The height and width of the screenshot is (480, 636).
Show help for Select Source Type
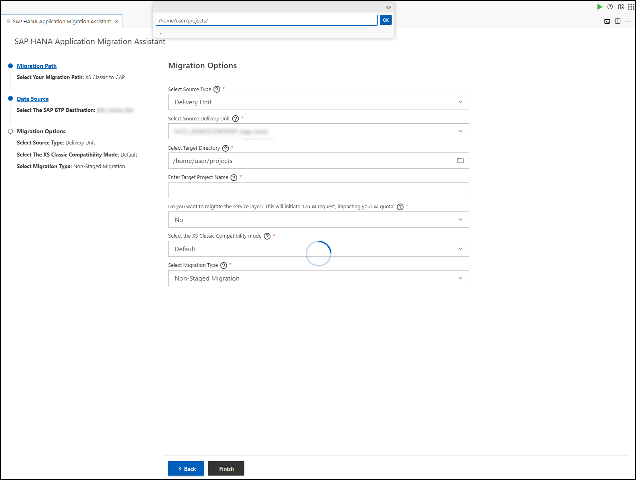click(x=217, y=89)
